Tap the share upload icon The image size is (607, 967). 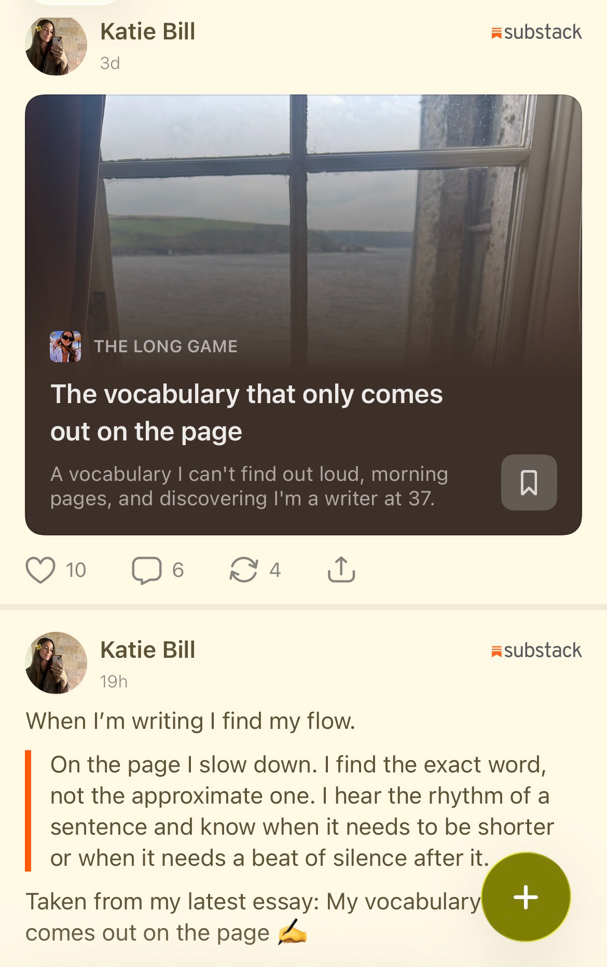[341, 570]
